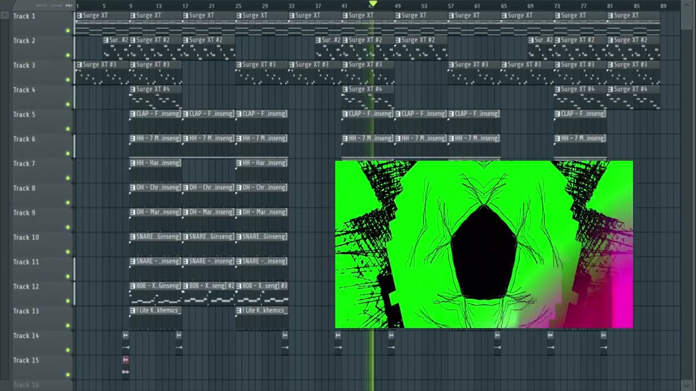Viewport: 696px width, 391px height.
Task: Click the 808 - X..Ginseng] clip icon on Track 12
Action: click(x=133, y=286)
